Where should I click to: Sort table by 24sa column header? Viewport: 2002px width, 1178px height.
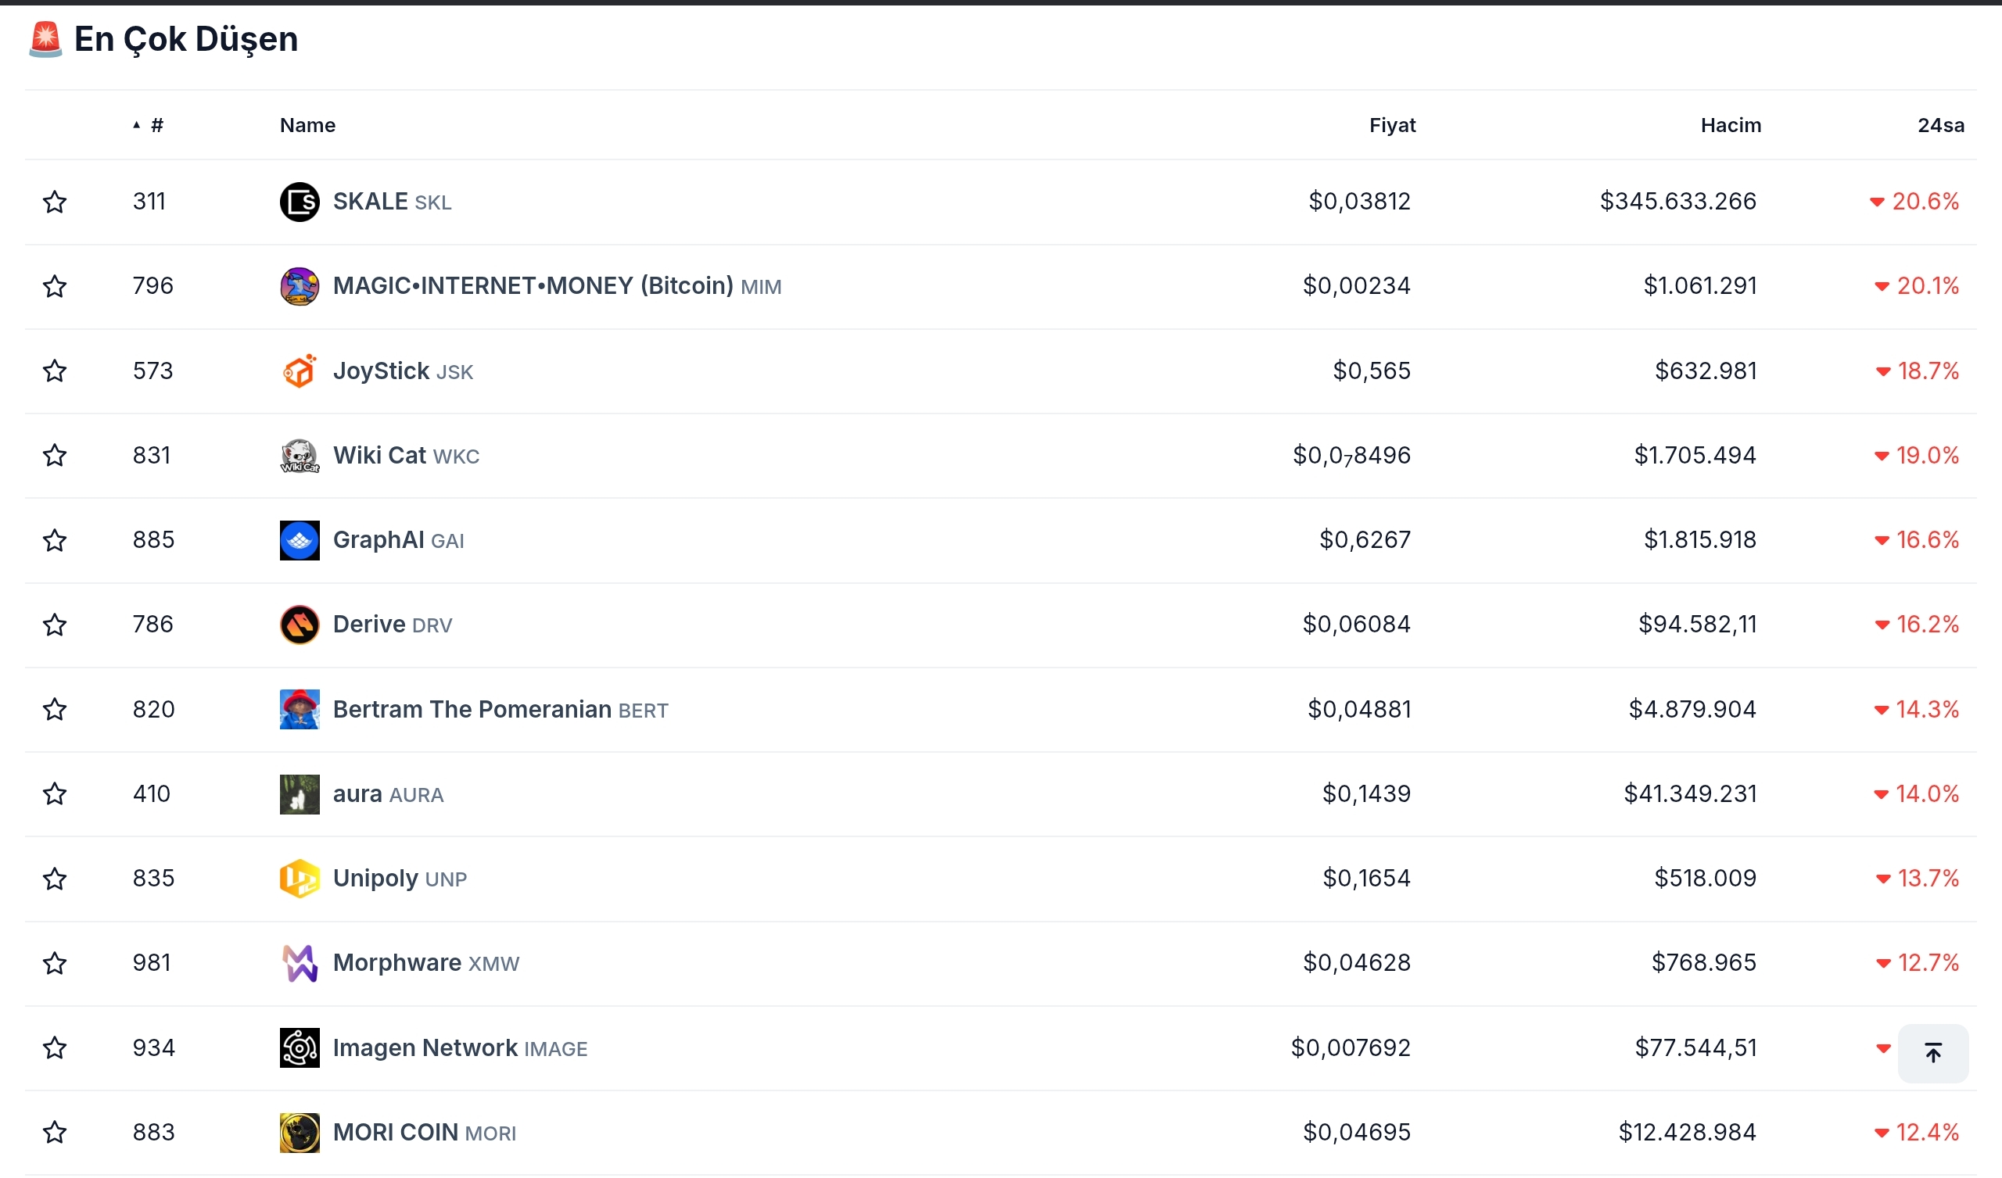[1940, 126]
